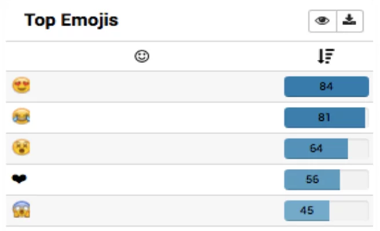
Task: Select the heart-eyes emoji
Action: point(21,87)
